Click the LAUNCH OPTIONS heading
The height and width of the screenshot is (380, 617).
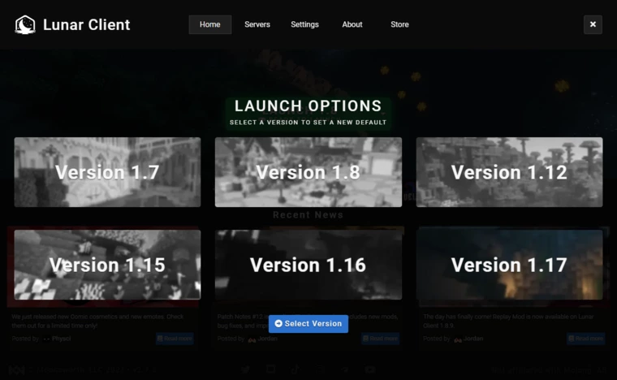(308, 106)
